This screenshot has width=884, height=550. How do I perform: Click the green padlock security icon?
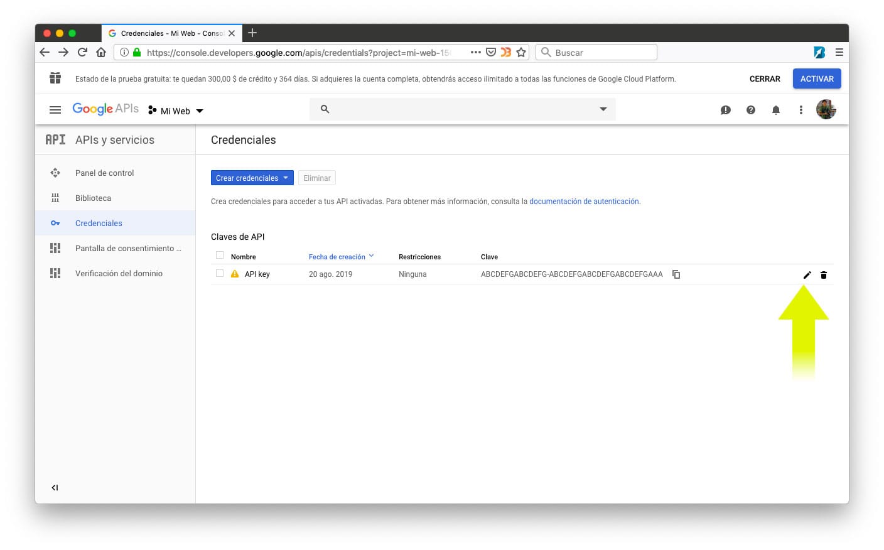pos(137,52)
